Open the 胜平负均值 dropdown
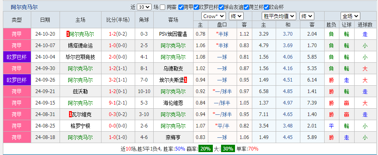The width and height of the screenshot is (378, 155). point(279,16)
